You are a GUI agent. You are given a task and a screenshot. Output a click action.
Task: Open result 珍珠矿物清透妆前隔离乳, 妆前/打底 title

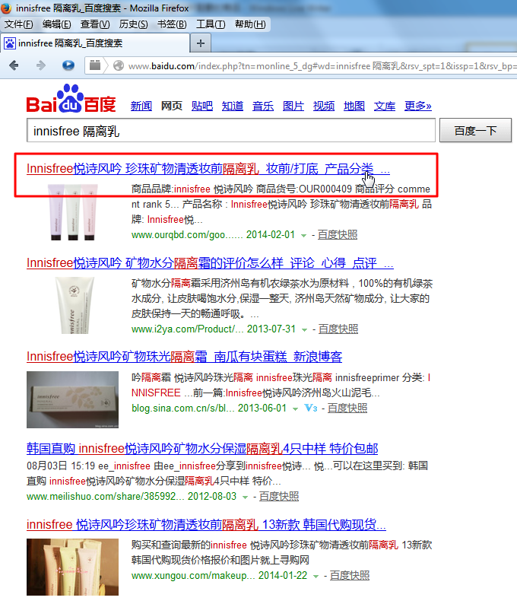point(208,169)
